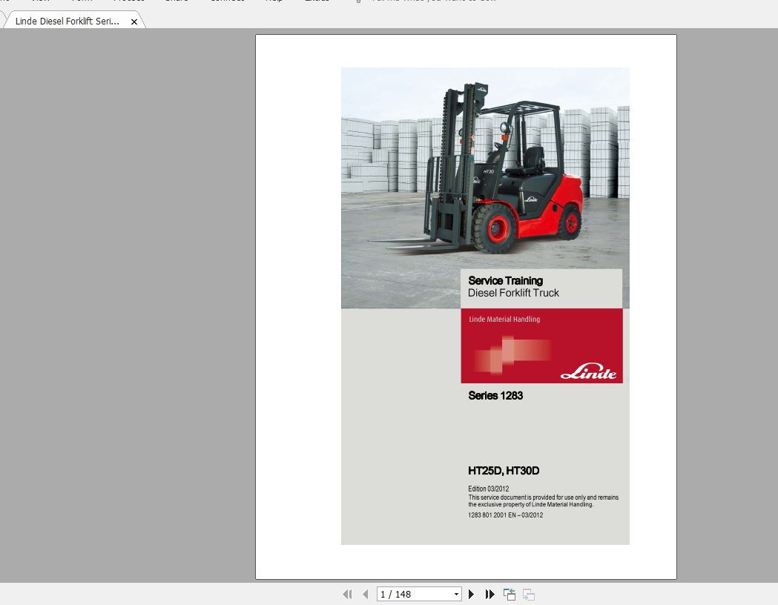Open the page number dropdown arrow
This screenshot has height=605, width=778.
[x=456, y=594]
